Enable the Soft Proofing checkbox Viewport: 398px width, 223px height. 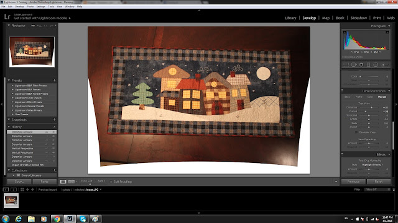click(x=111, y=181)
